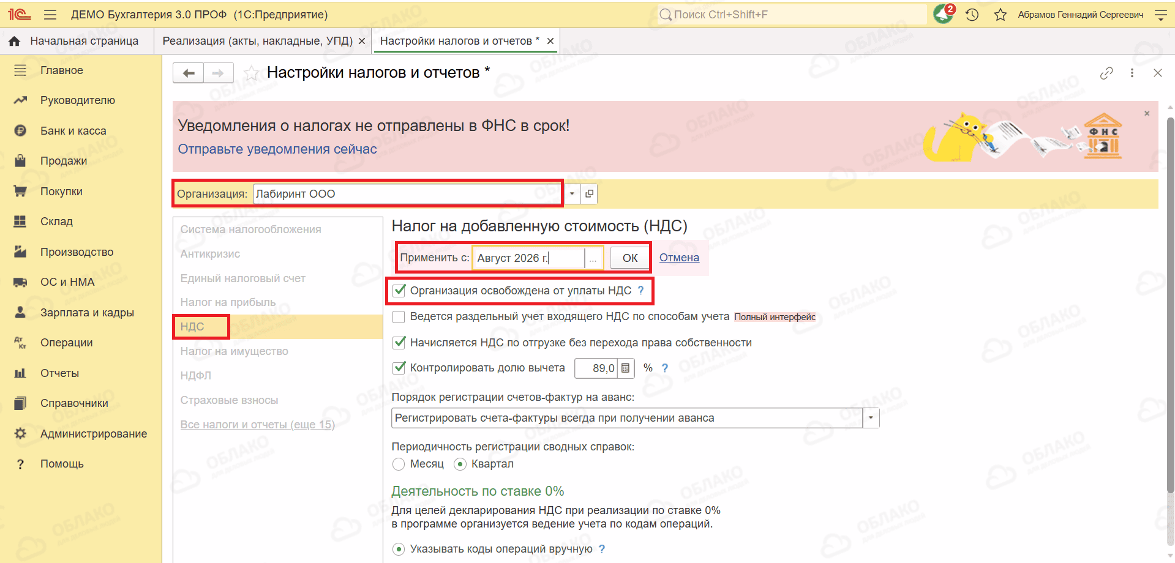Open favorites star in top bar
Screen dimensions: 1175x563
[1000, 15]
